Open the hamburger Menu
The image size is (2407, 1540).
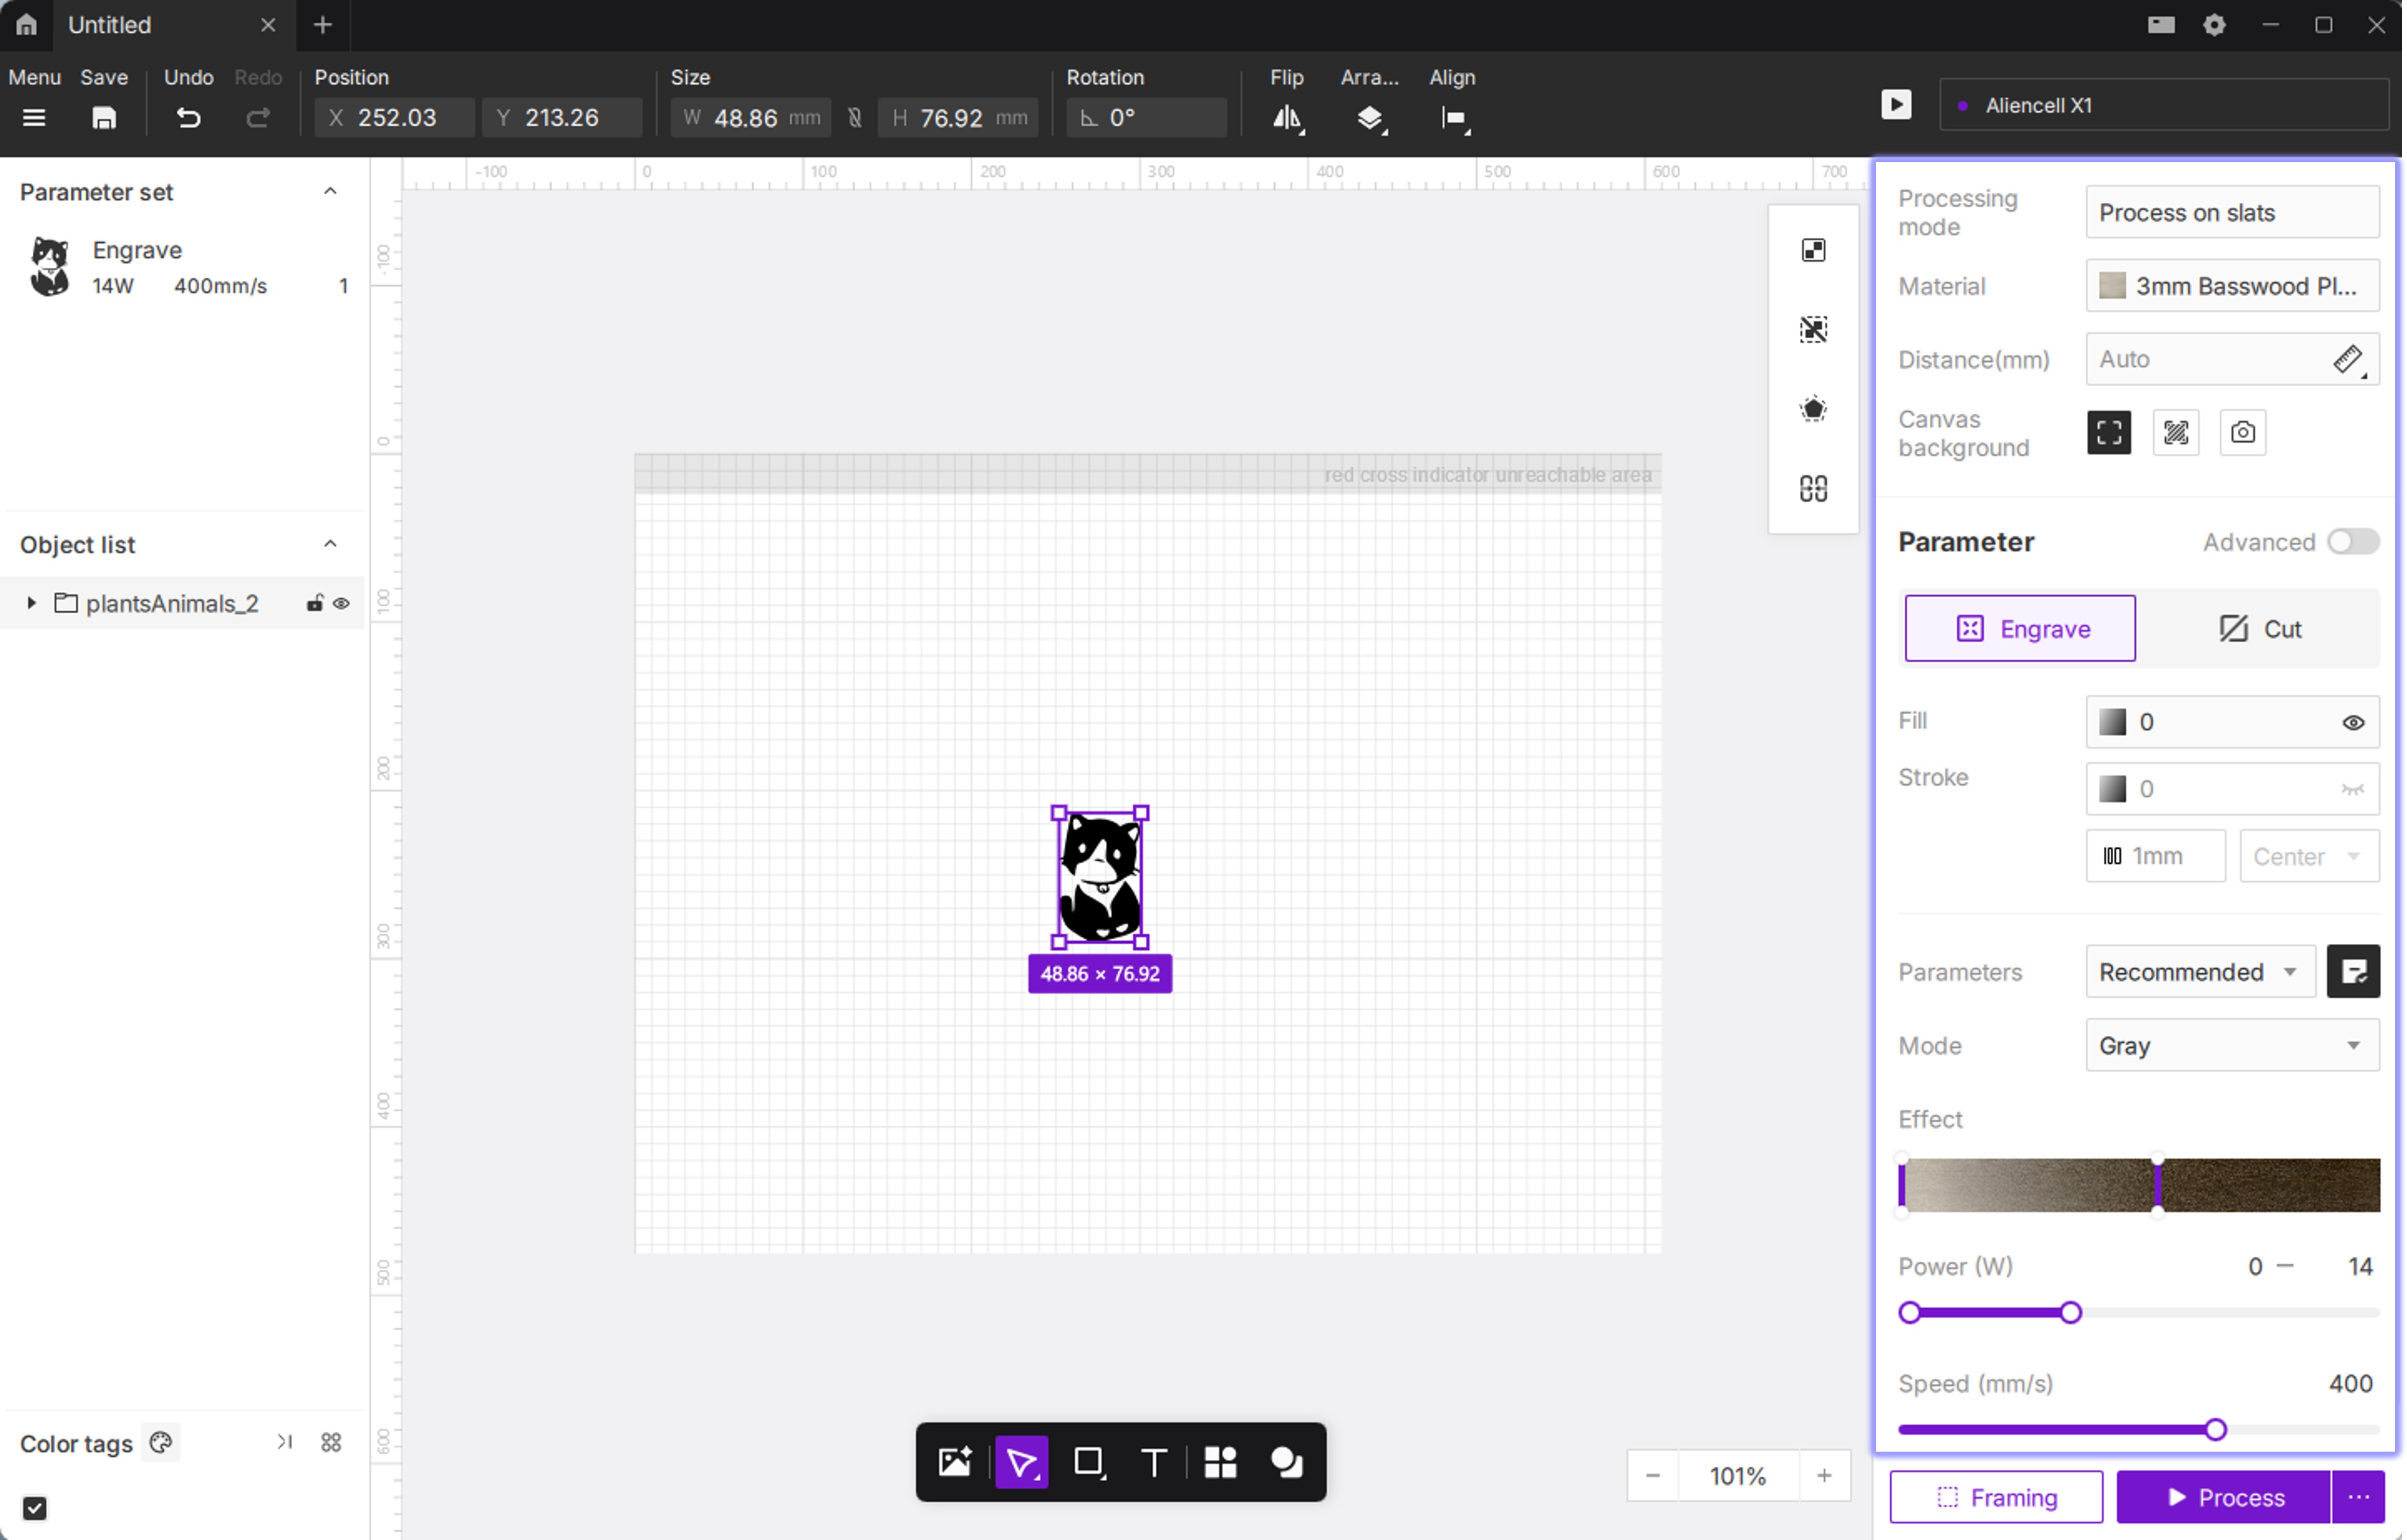coord(34,118)
